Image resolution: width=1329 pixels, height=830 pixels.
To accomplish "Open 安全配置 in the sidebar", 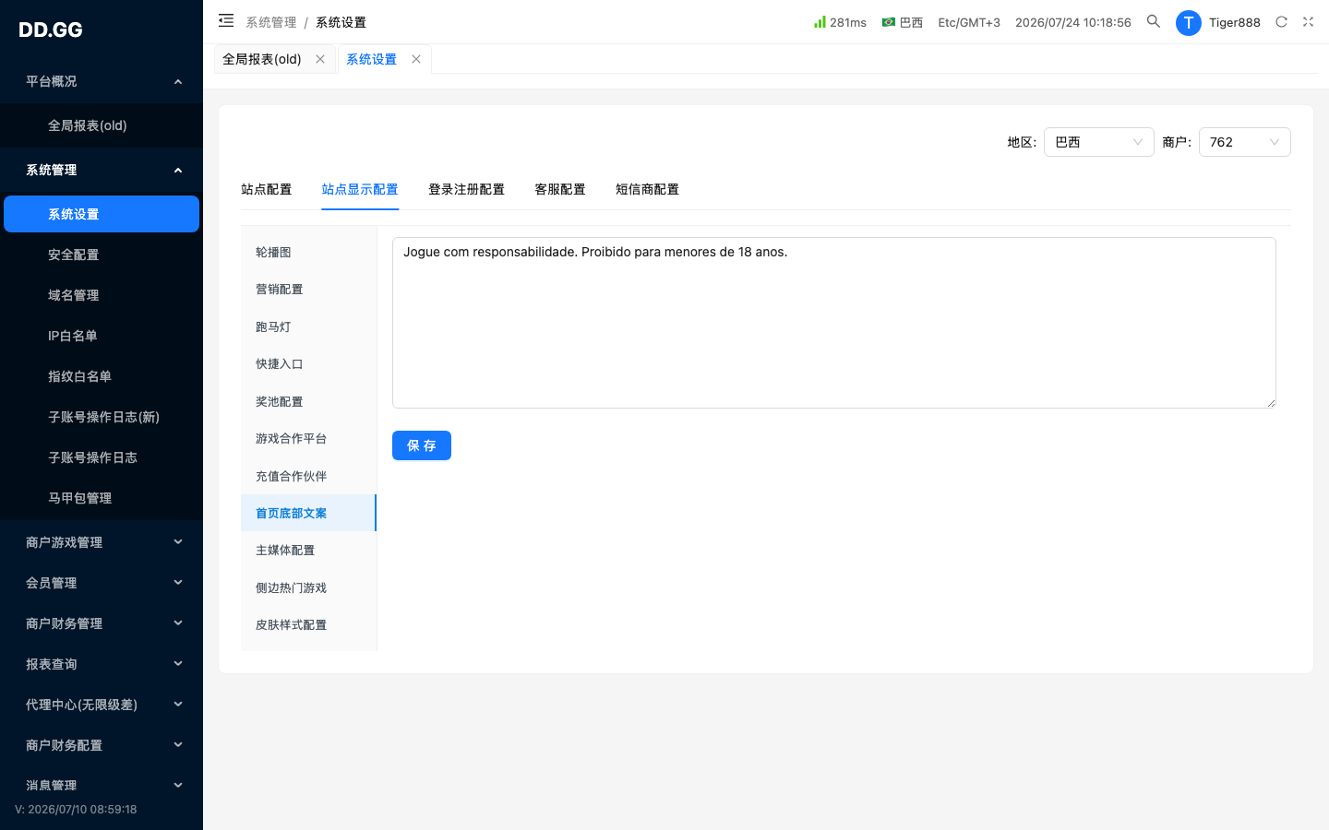I will pos(102,255).
